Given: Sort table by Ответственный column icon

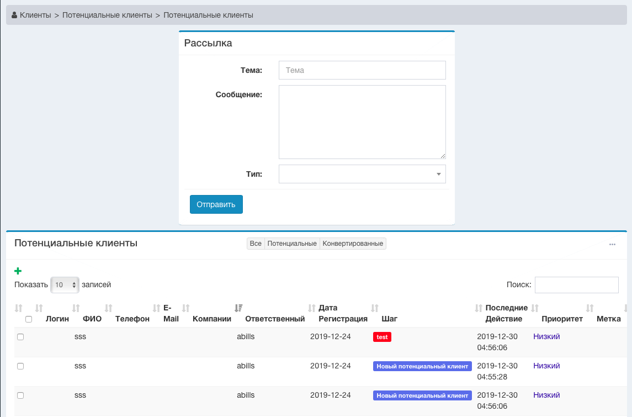Looking at the screenshot, I should pyautogui.click(x=238, y=308).
